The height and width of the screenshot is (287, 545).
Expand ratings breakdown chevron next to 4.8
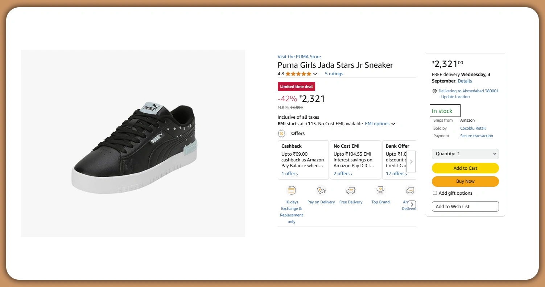tap(315, 74)
